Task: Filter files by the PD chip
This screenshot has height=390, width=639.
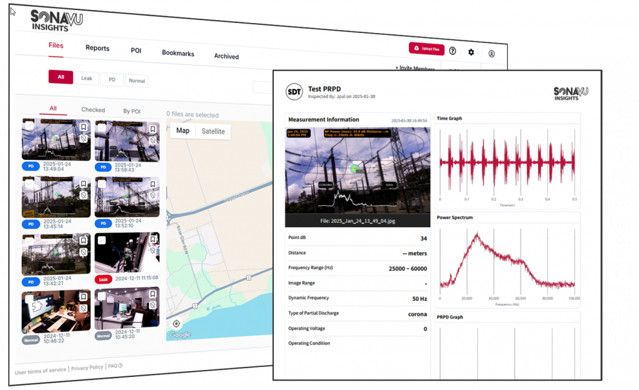Action: 112,79
